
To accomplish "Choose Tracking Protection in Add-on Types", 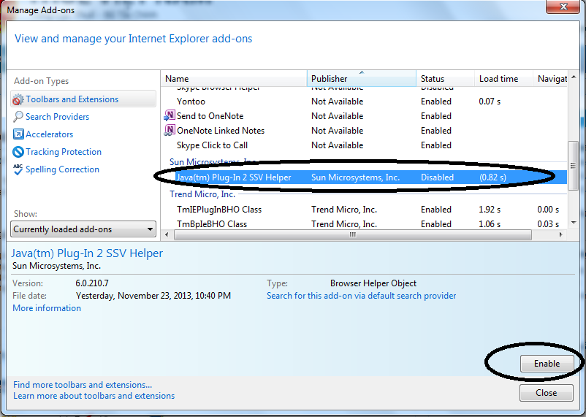I will 64,152.
